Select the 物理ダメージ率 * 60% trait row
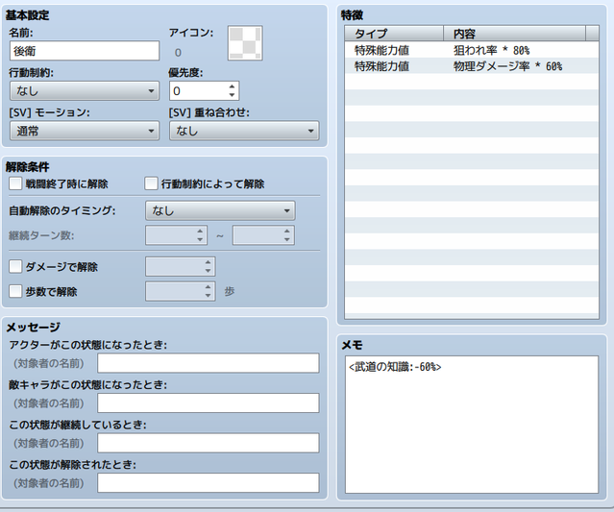 (x=472, y=66)
